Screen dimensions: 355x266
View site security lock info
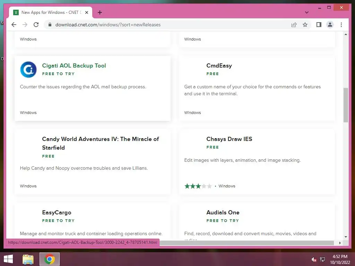pyautogui.click(x=50, y=25)
